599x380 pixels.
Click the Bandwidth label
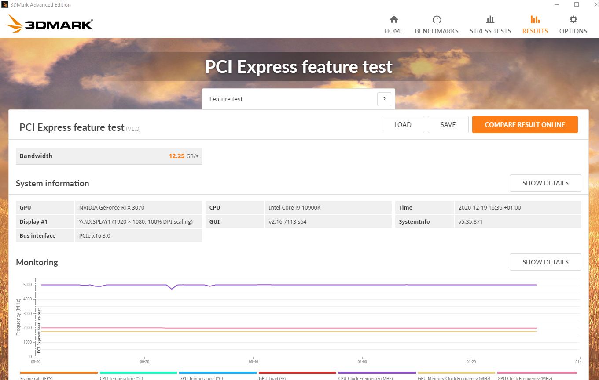tap(36, 156)
